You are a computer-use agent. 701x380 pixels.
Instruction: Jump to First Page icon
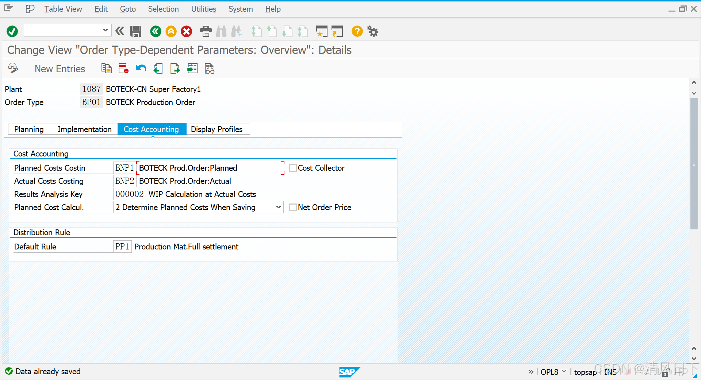[256, 31]
